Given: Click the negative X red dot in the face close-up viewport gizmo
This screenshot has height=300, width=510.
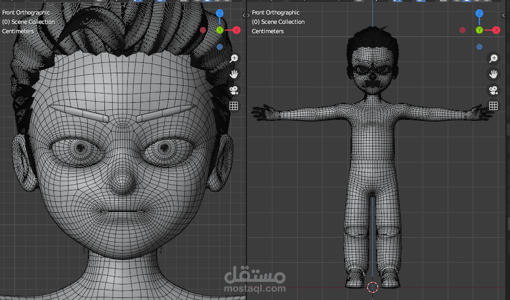Looking at the screenshot, I should tap(203, 30).
